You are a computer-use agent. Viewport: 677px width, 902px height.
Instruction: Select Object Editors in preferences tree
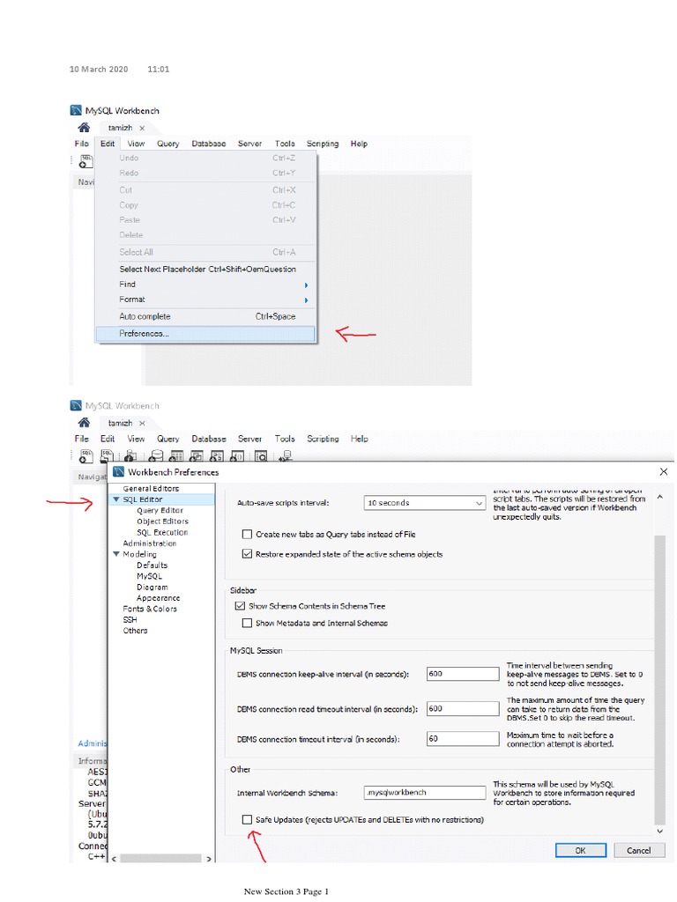(x=162, y=521)
